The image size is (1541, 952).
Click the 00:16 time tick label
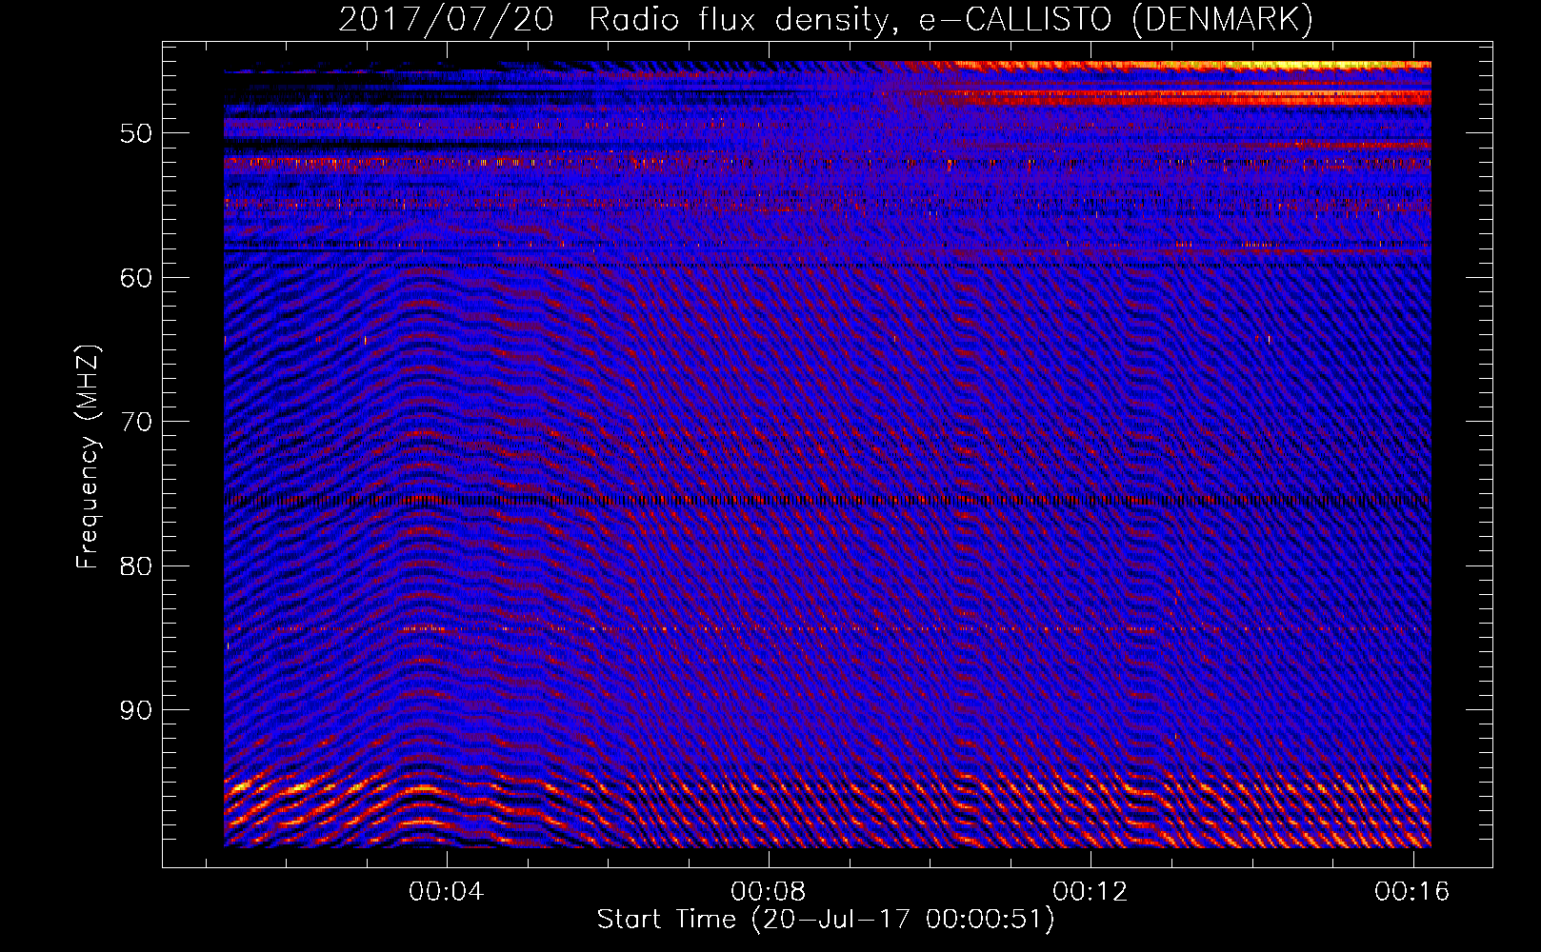click(x=1411, y=892)
